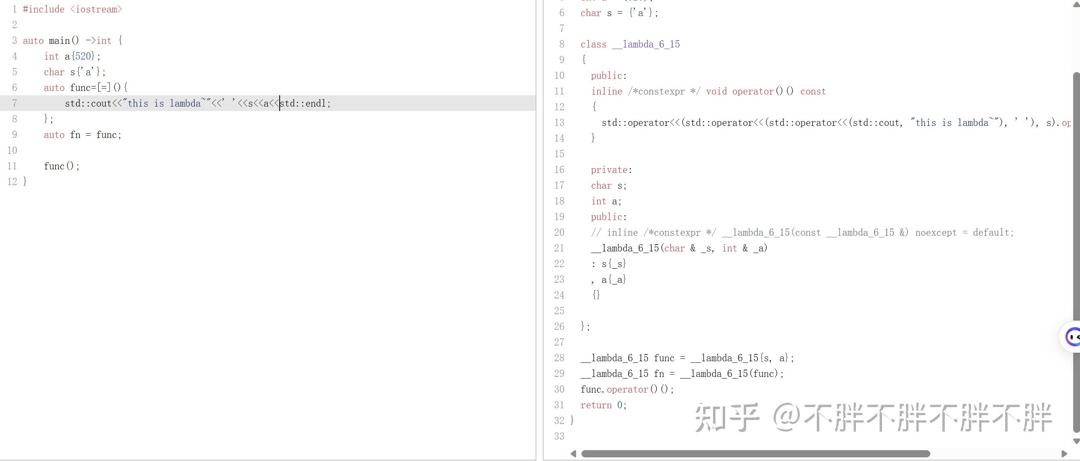Click 'auto fn = func;' in source editor
Viewport: 1080px width, 461px height.
(82, 134)
